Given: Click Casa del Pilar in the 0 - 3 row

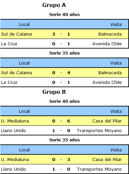Looking at the screenshot, I should point(107,160).
